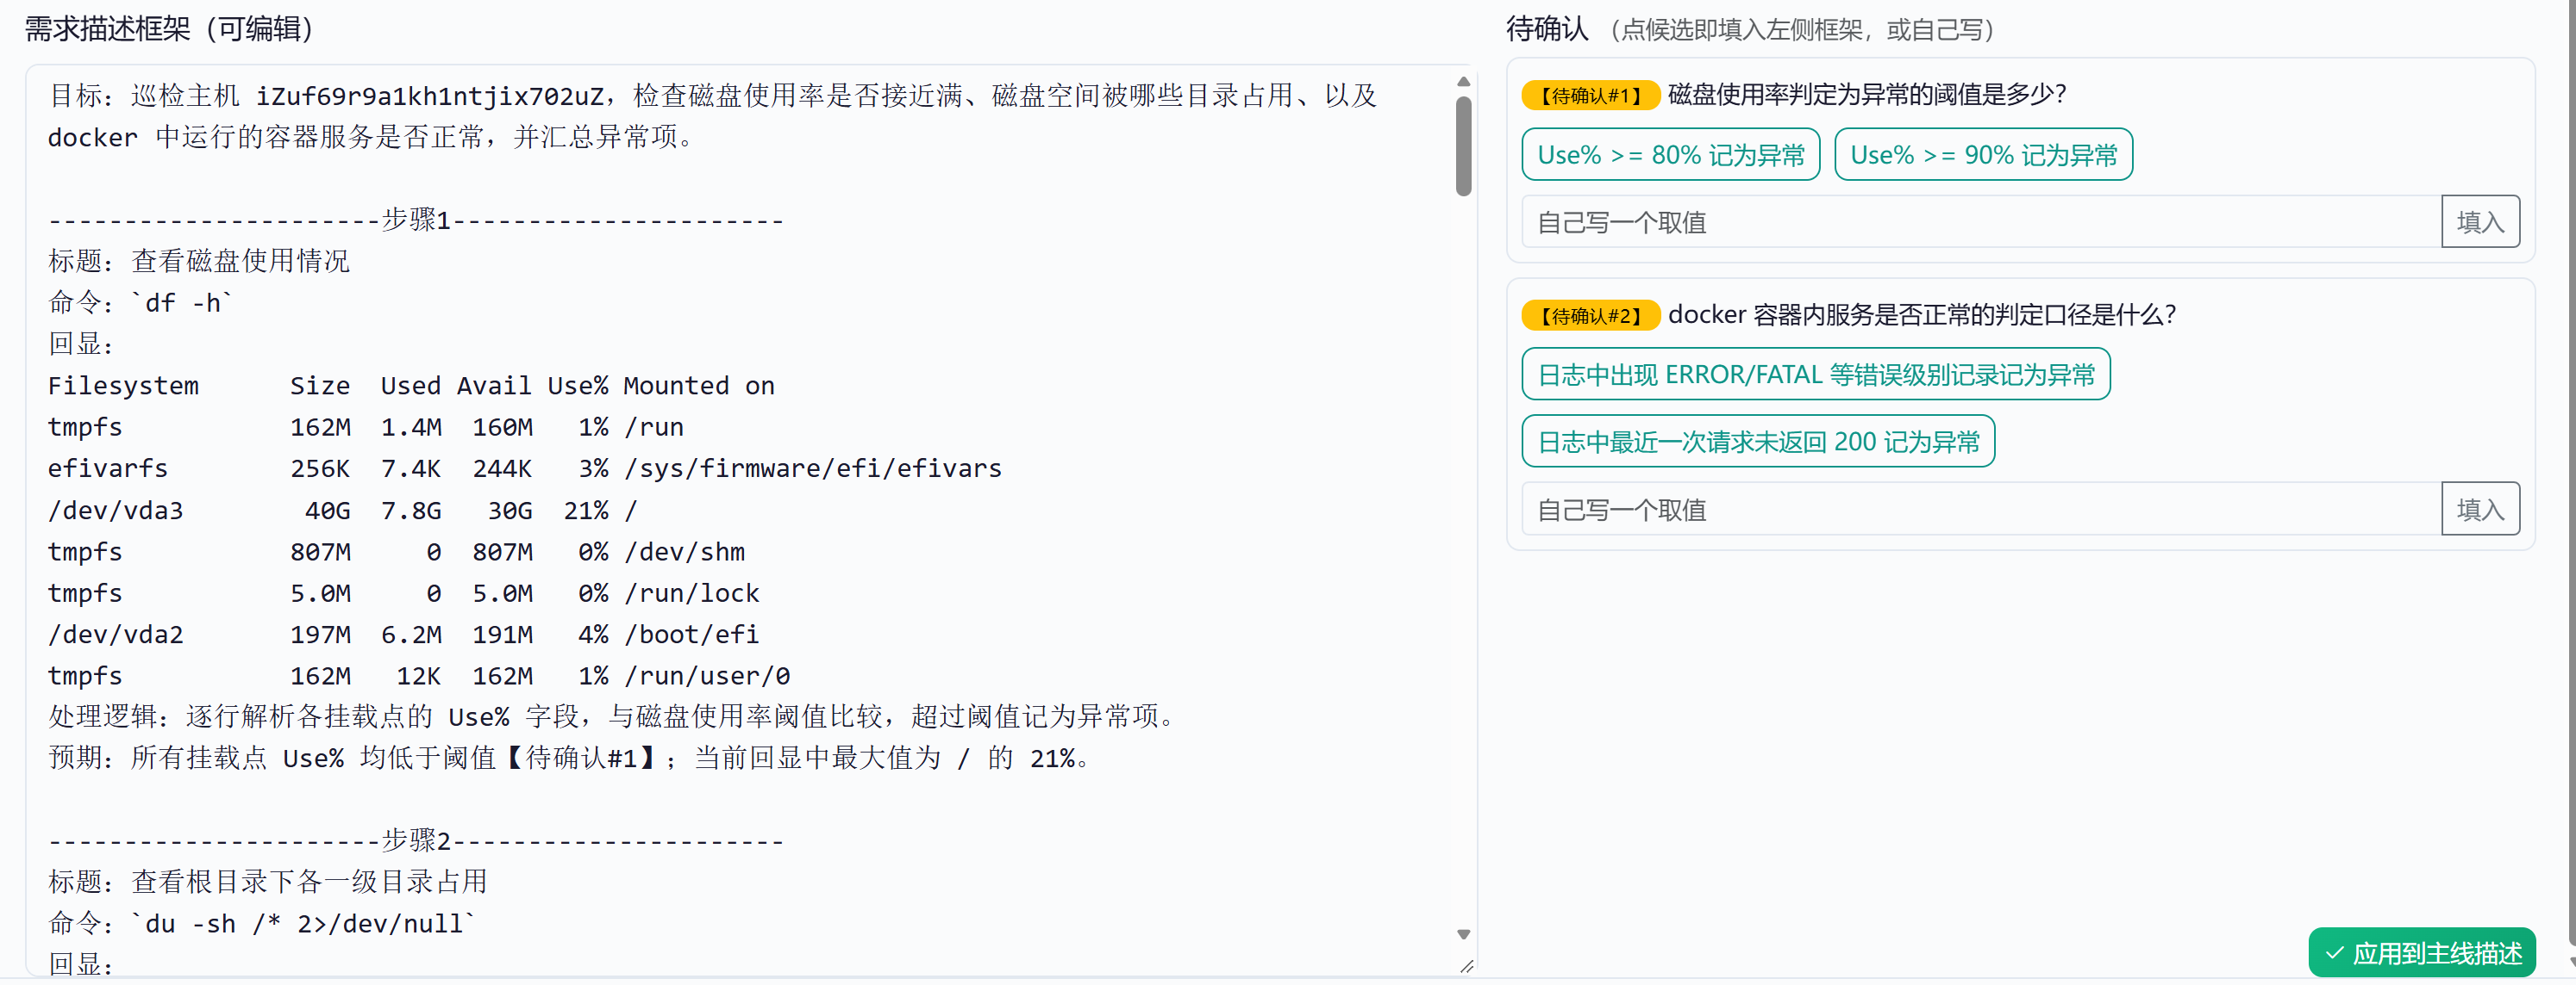Click the '/dev/vda3' filesystem row
Screen dimensions: 2576x985
tap(342, 511)
